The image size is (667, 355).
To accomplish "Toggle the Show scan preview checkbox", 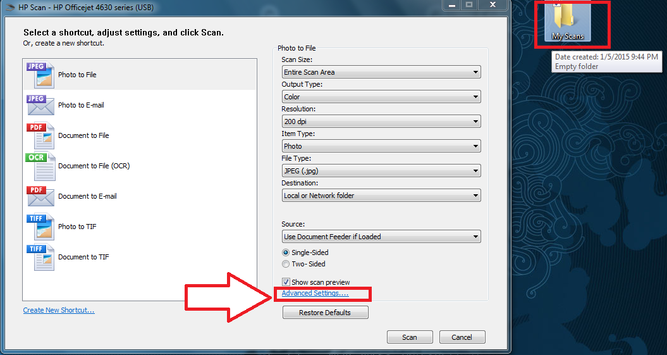I will (x=286, y=282).
